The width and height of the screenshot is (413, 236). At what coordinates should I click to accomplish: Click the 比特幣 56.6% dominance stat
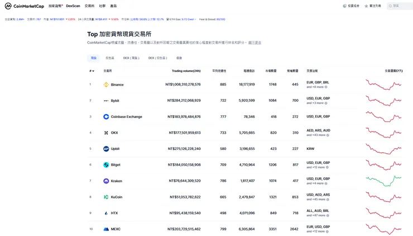(x=139, y=19)
